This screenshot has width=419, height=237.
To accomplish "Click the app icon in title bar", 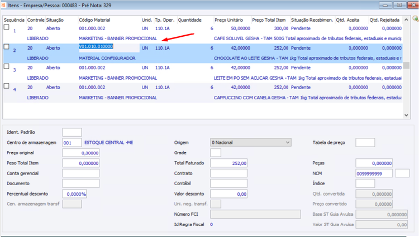I will [x=3, y=5].
